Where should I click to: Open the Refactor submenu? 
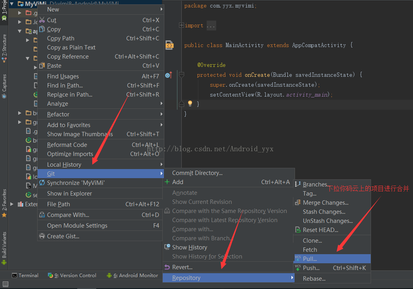[x=101, y=114]
